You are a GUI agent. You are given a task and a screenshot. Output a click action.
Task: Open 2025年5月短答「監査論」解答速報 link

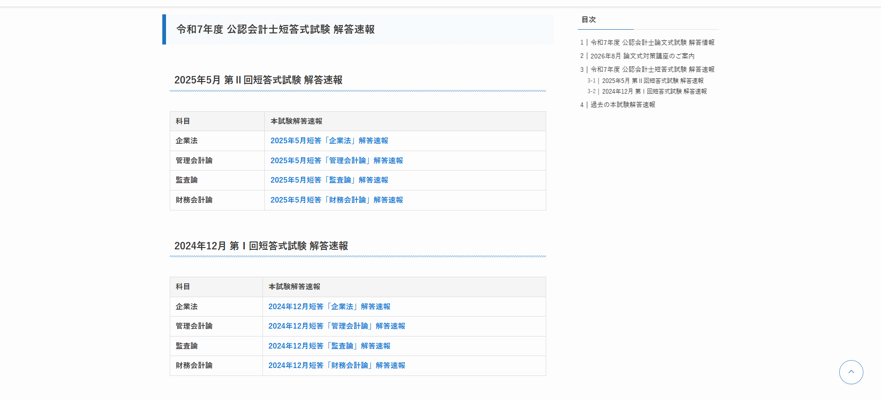pyautogui.click(x=329, y=180)
